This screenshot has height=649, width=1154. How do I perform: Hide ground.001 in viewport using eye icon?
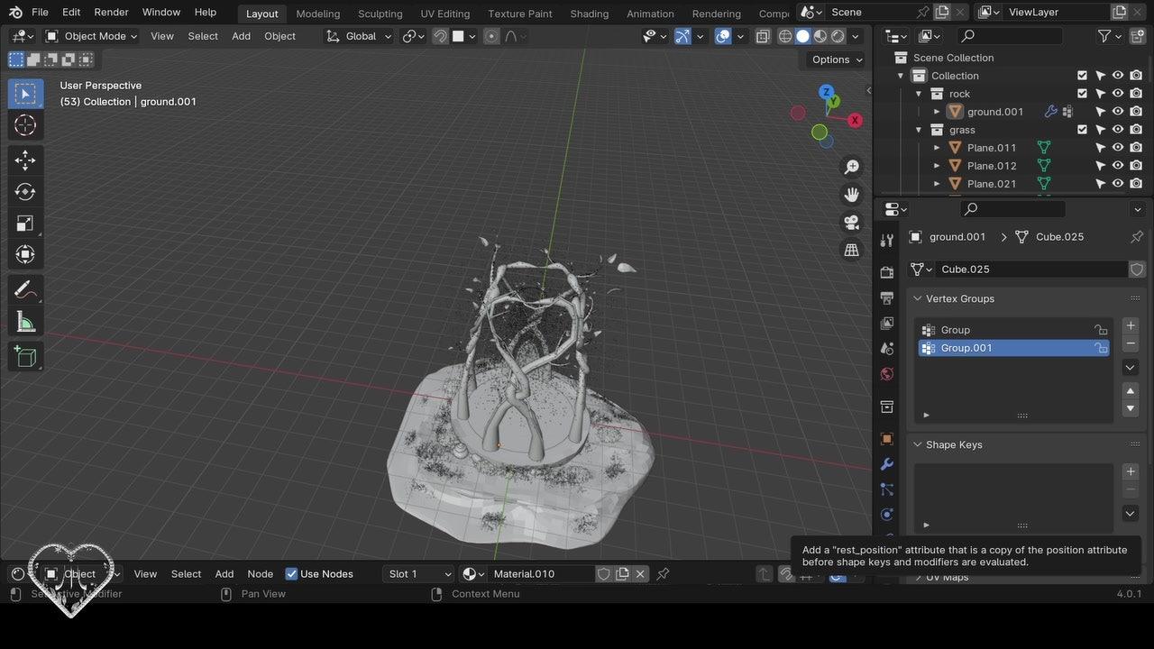(1118, 112)
